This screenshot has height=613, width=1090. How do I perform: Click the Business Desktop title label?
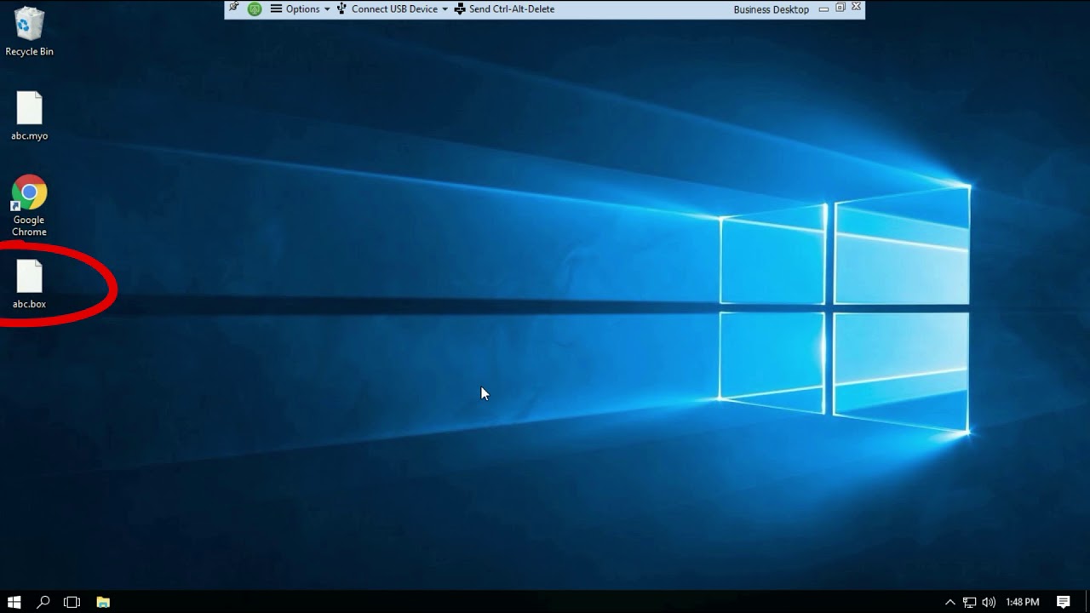pos(772,9)
